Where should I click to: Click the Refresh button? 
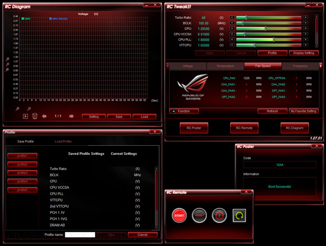pos(273,111)
